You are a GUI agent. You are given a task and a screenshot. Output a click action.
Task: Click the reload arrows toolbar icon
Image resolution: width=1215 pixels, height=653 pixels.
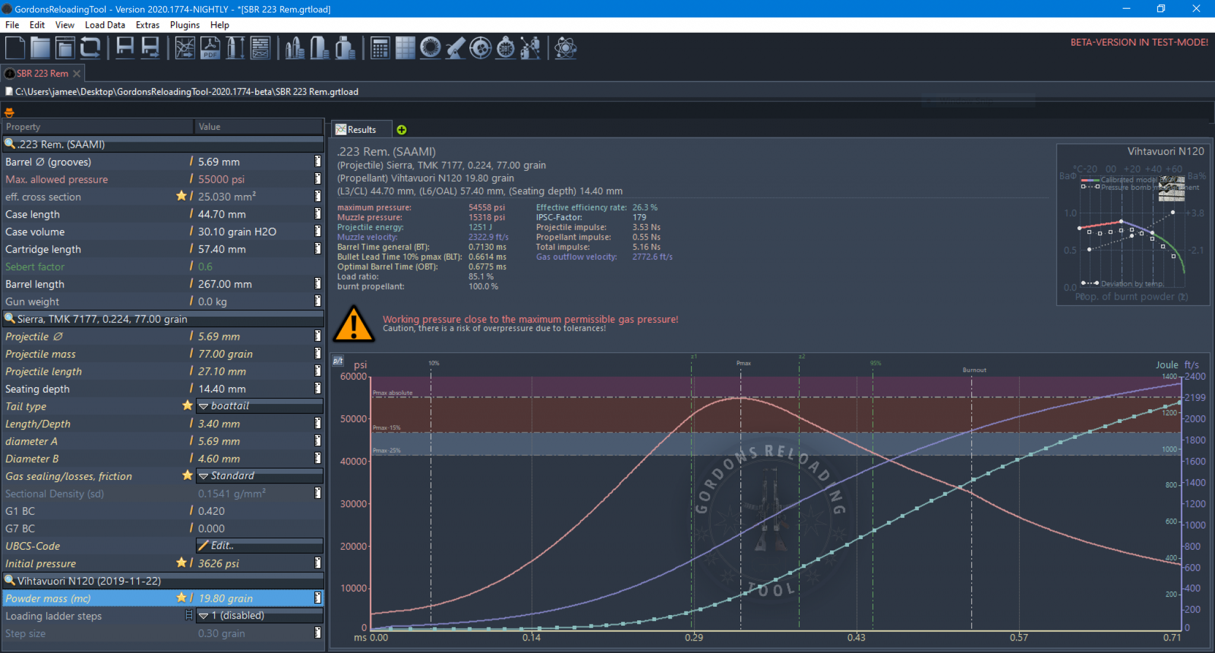click(90, 48)
